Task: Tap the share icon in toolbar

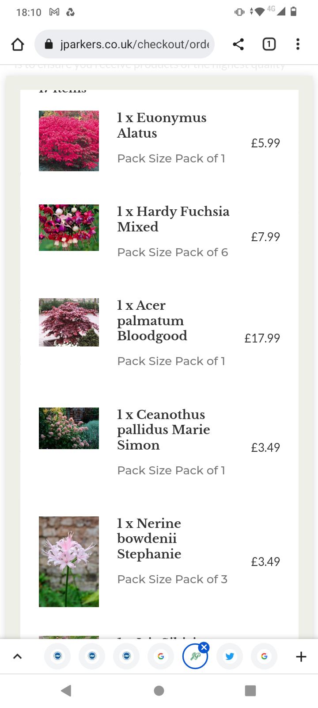Action: [238, 44]
